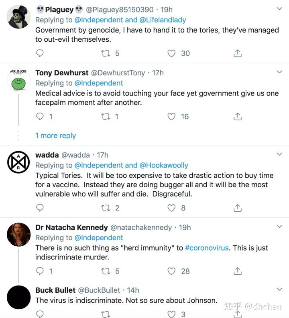Like Tony Dewhurst's facepalm tweet
The height and width of the screenshot is (318, 289).
[x=172, y=116]
